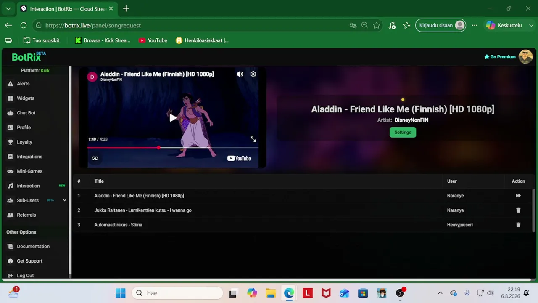Click the zoom icon in address bar
Image resolution: width=538 pixels, height=303 pixels.
click(365, 25)
